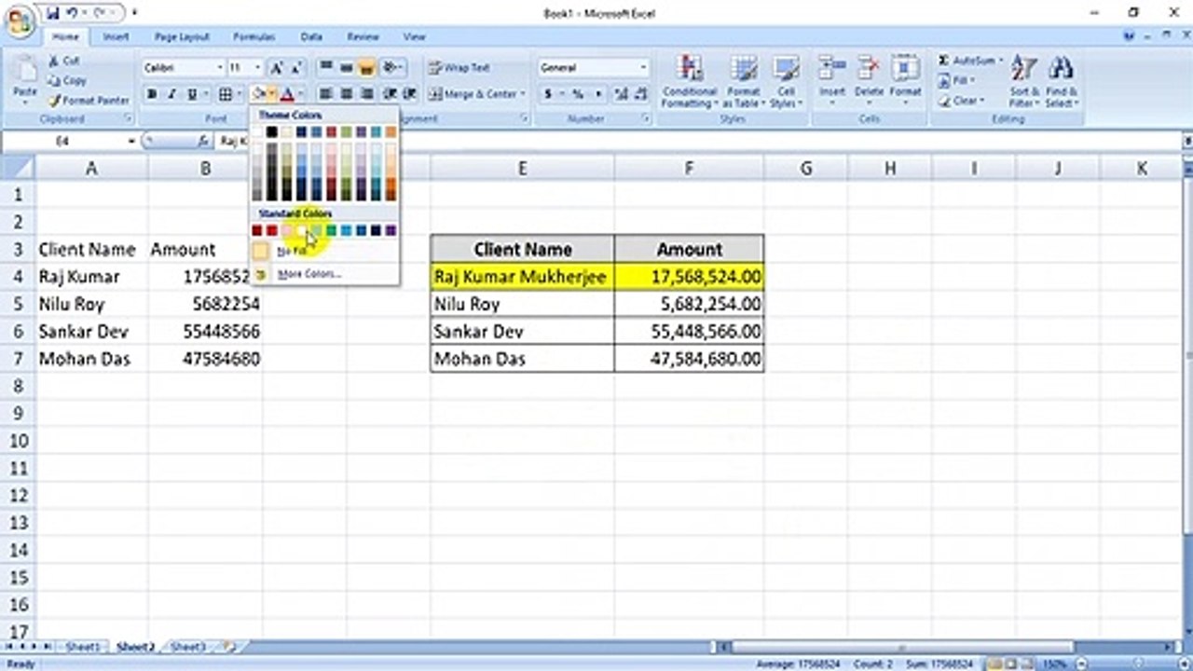
Task: Select cell containing Nilu Roy in column E
Action: 522,304
